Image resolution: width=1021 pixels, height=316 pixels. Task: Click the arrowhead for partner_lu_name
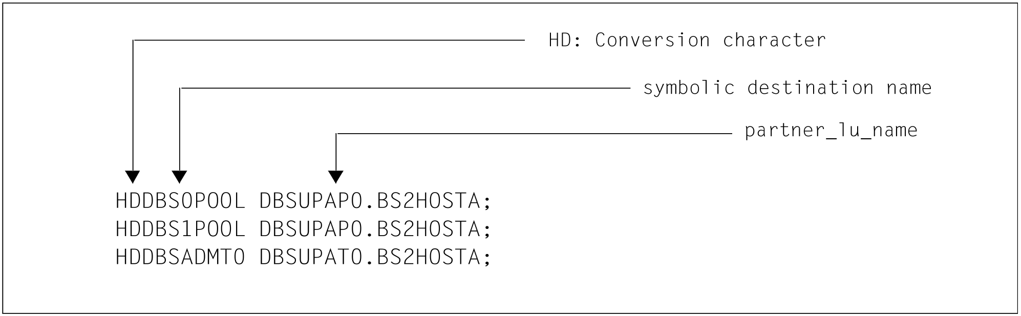335,177
